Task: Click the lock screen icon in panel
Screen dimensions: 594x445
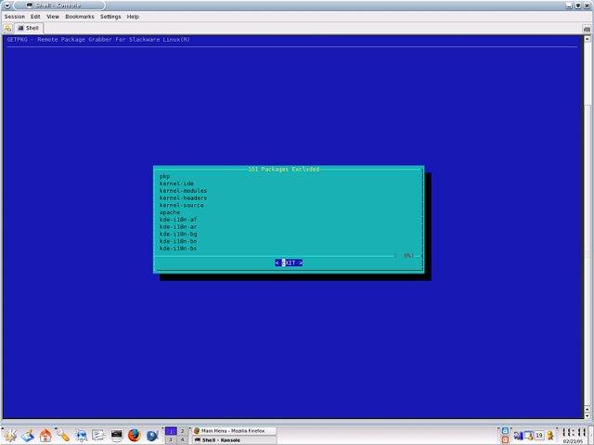Action: [x=505, y=430]
